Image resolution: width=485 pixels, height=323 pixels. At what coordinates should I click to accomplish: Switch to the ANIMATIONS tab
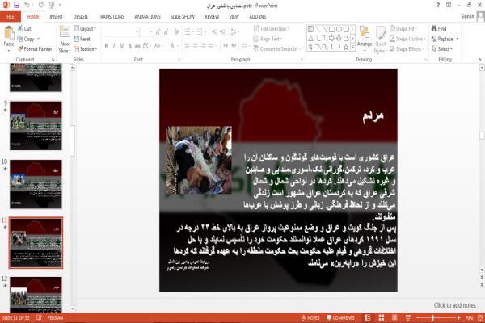pos(147,16)
